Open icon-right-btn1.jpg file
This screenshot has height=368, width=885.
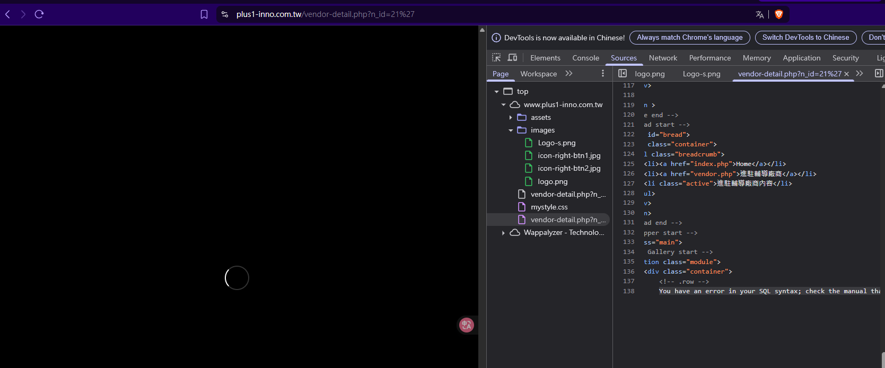coord(568,156)
